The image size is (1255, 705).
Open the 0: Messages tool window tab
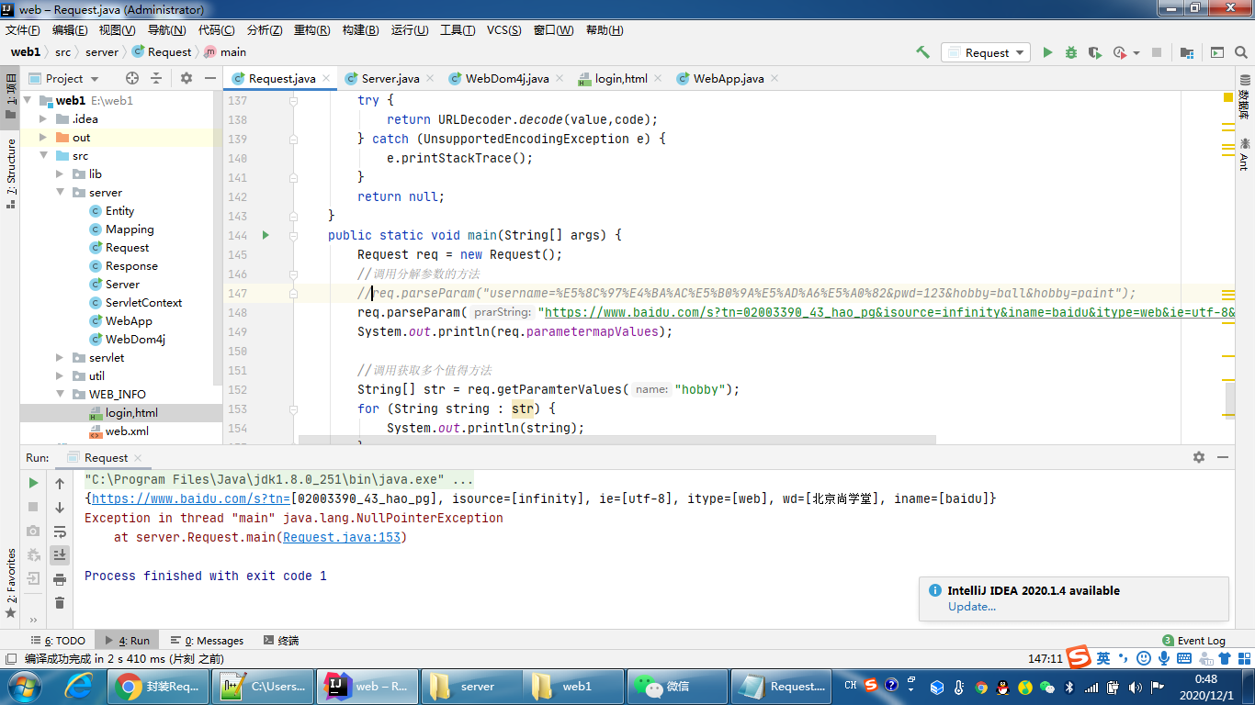tap(206, 640)
